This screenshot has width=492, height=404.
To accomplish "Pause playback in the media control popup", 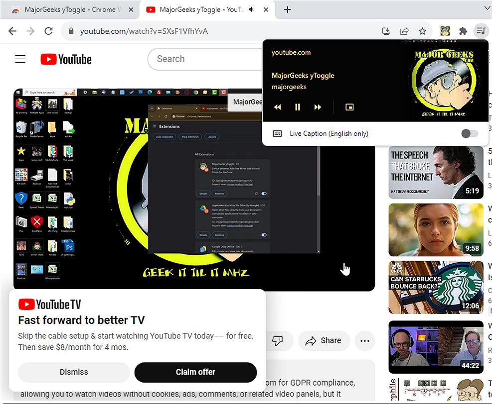I will [298, 107].
